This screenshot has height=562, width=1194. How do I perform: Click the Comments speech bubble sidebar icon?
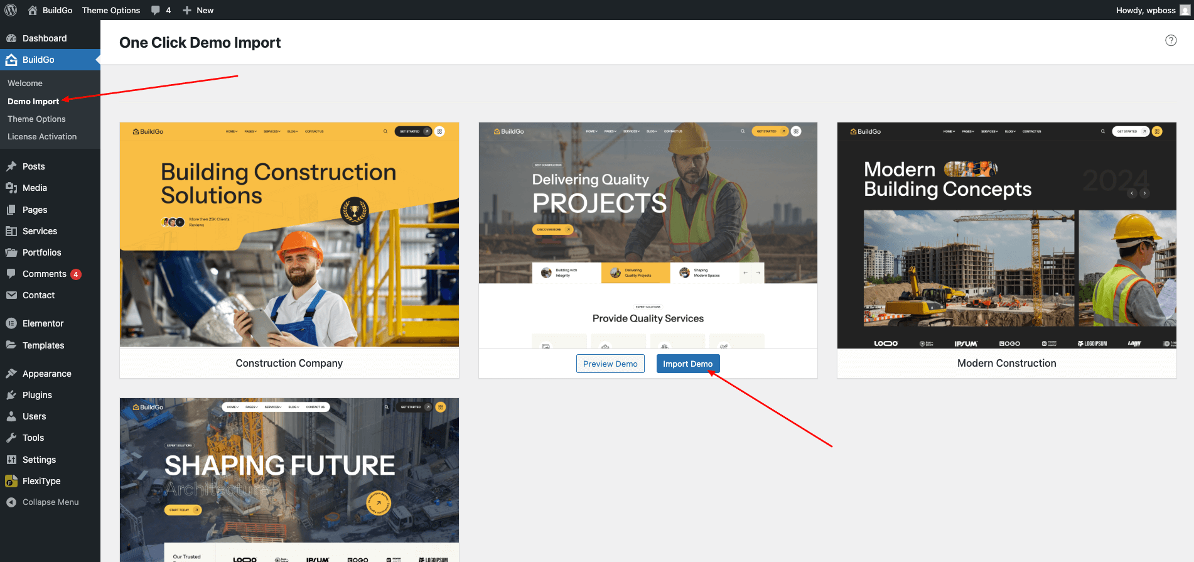coord(11,274)
